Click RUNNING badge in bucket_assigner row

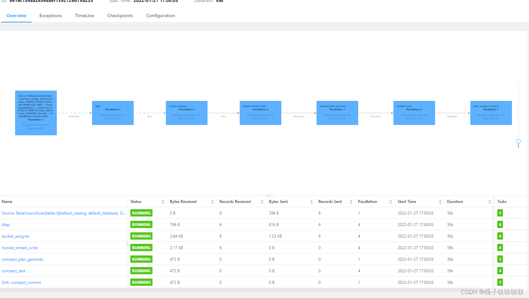coord(141,236)
